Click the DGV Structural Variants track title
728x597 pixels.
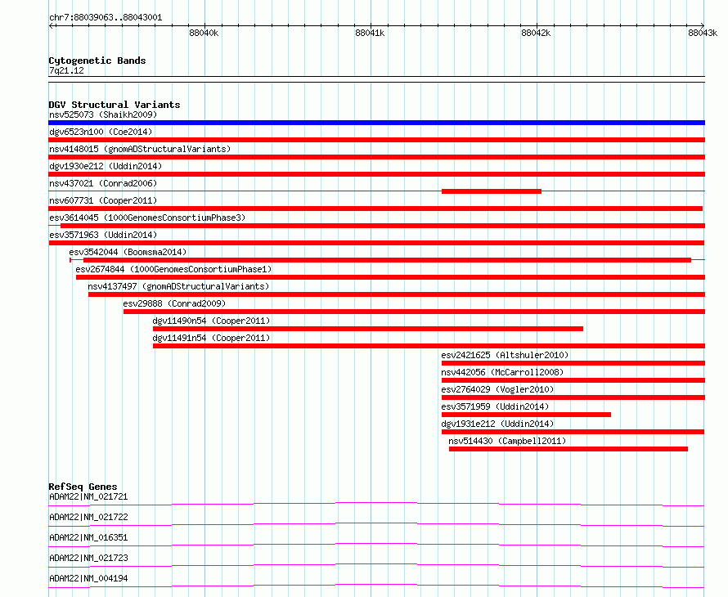pyautogui.click(x=115, y=105)
